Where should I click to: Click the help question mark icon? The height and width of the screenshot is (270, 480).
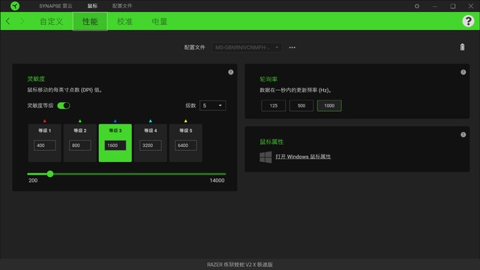[468, 21]
